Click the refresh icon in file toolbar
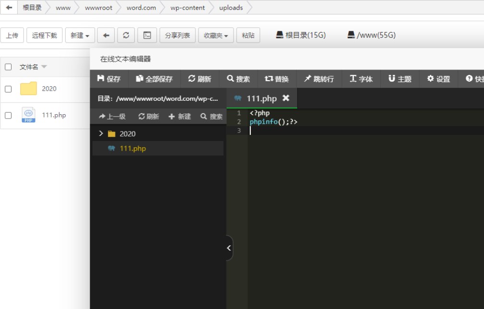Image resolution: width=484 pixels, height=309 pixels. 126,35
